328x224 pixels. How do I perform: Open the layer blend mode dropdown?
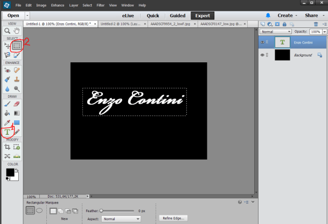click(275, 32)
